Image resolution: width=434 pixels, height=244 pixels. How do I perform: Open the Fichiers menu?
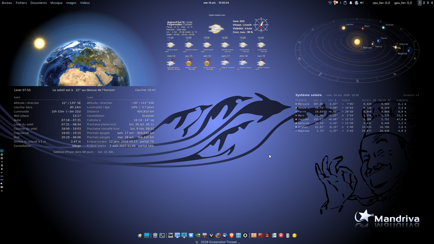pyautogui.click(x=21, y=3)
